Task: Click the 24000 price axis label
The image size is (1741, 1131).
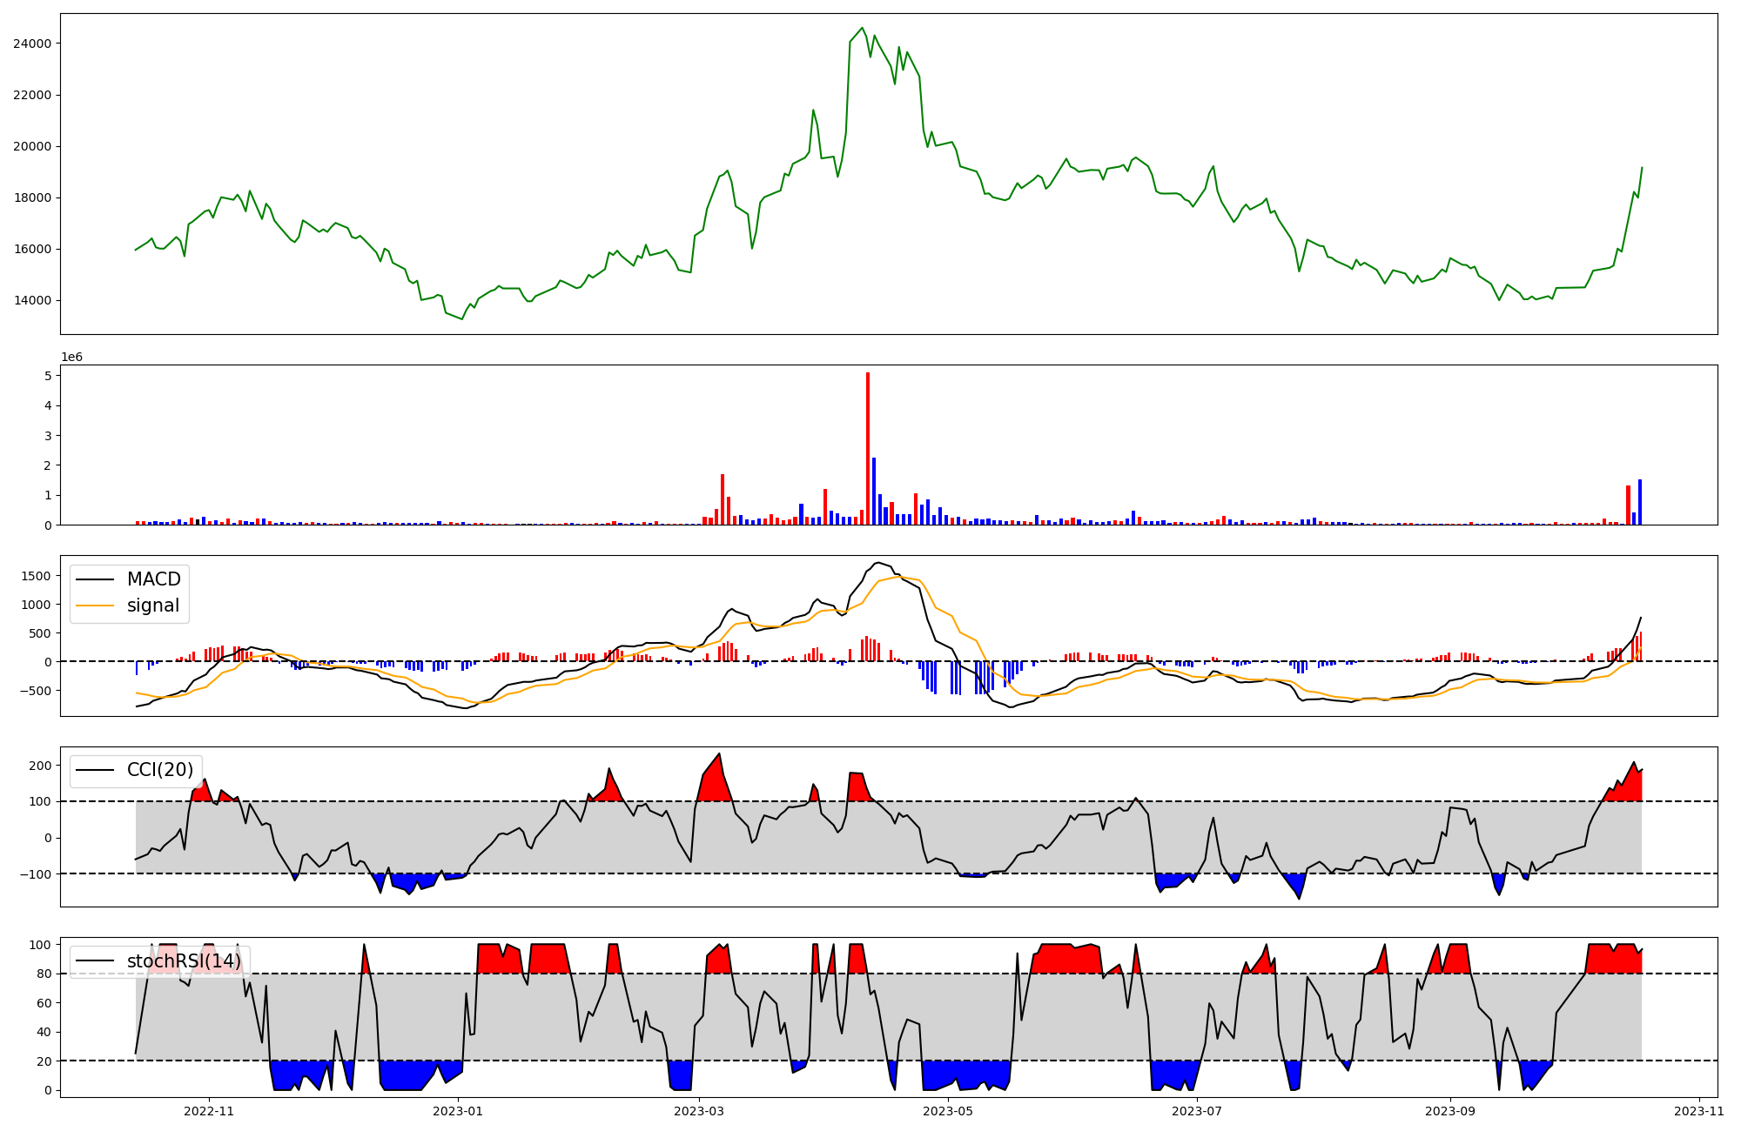Action: [x=31, y=43]
